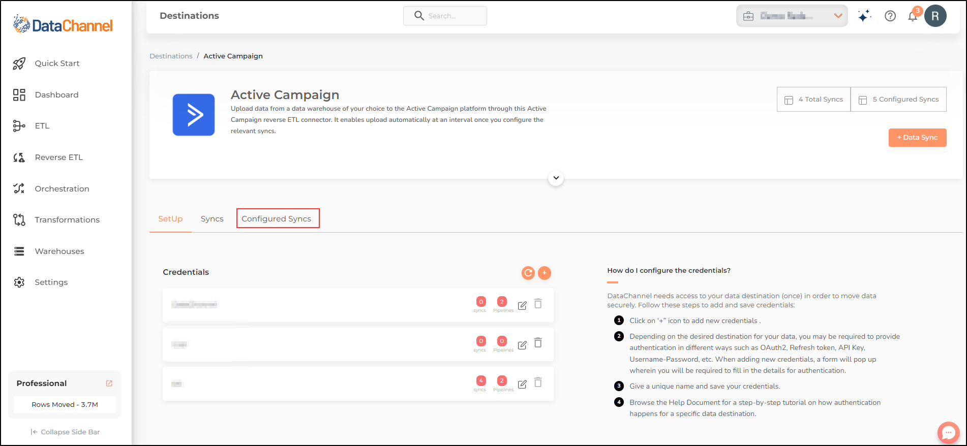
Task: Open the Transformations section
Action: tap(67, 220)
